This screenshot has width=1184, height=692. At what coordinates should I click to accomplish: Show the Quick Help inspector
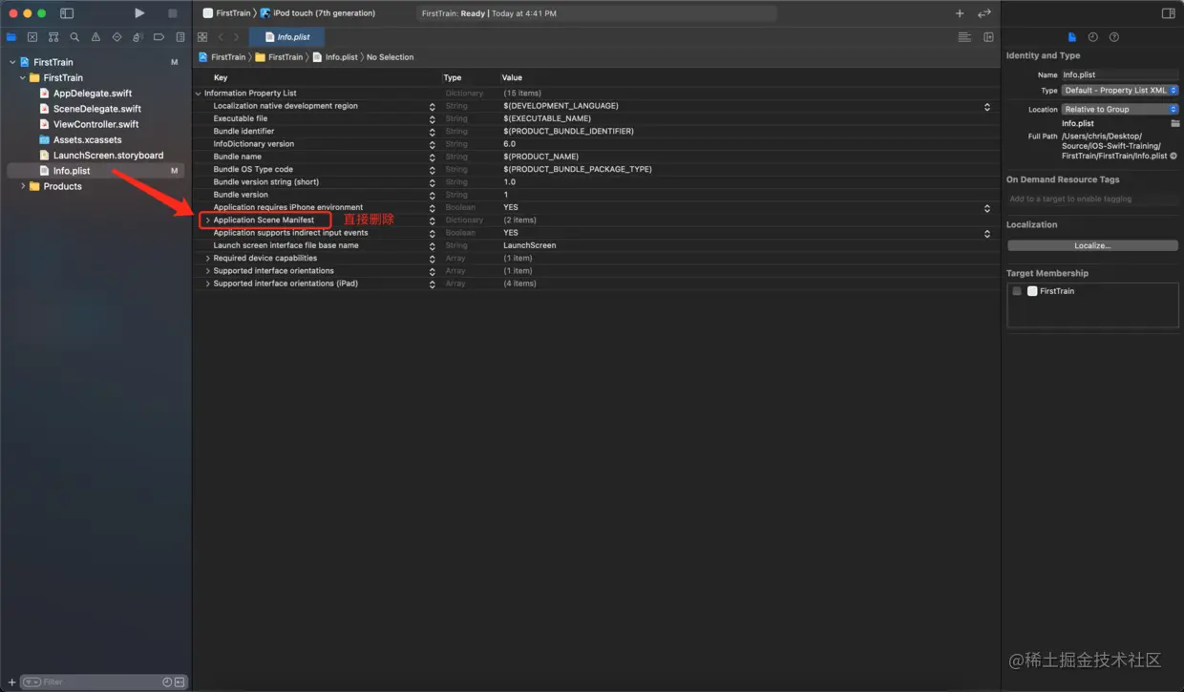pos(1114,36)
